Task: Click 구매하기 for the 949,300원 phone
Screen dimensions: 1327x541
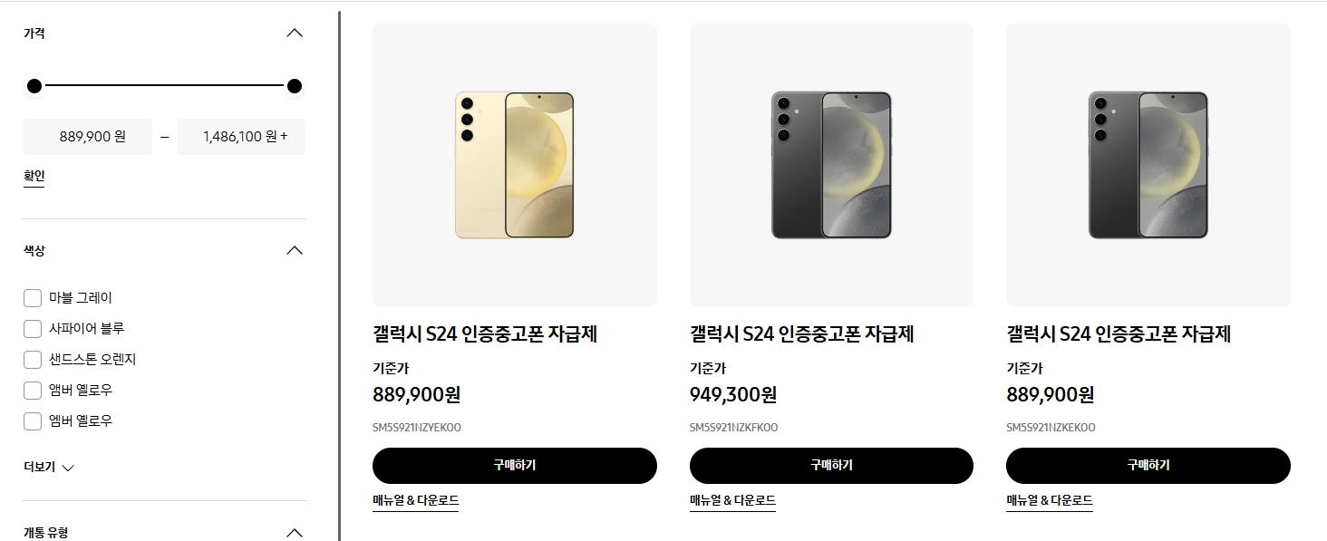Action: (831, 466)
